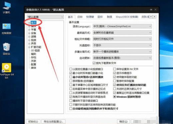Viewport: 173px width, 124px height.
Task: Open the 托盘图标 dropdown
Action: [122, 45]
